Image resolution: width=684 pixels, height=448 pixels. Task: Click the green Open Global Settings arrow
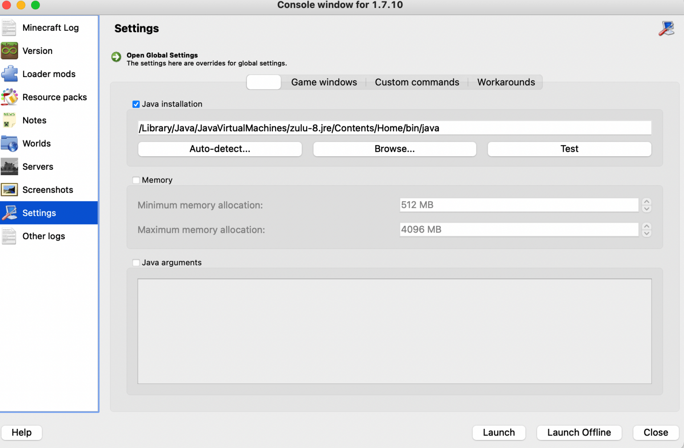click(x=116, y=57)
